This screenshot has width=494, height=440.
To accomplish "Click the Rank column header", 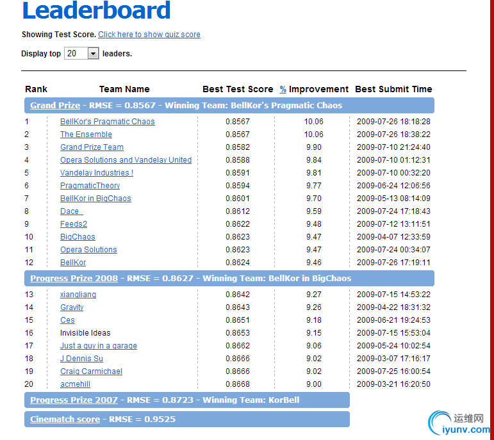I will (37, 89).
